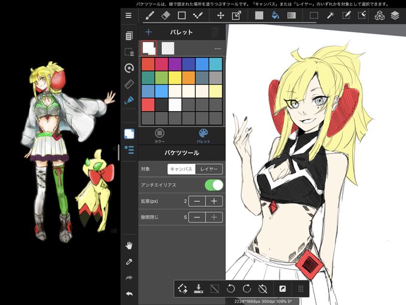The height and width of the screenshot is (305, 406).
Task: Pick the orange palette color
Action: tap(189, 78)
